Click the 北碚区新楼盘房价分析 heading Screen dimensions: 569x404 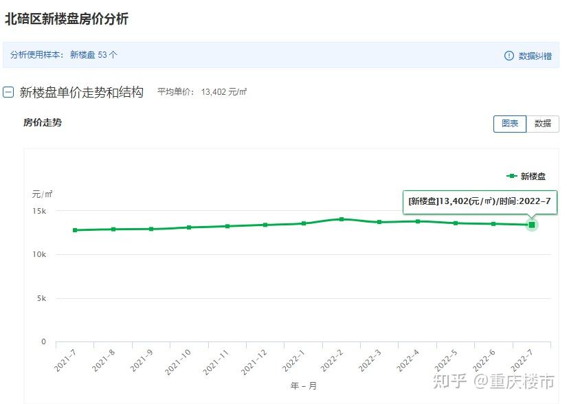point(67,19)
